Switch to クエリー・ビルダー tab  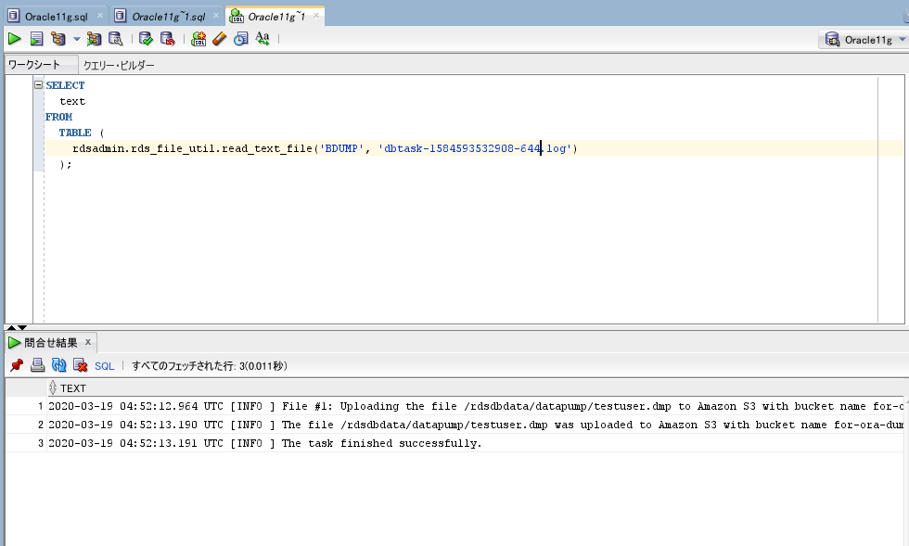click(x=119, y=65)
